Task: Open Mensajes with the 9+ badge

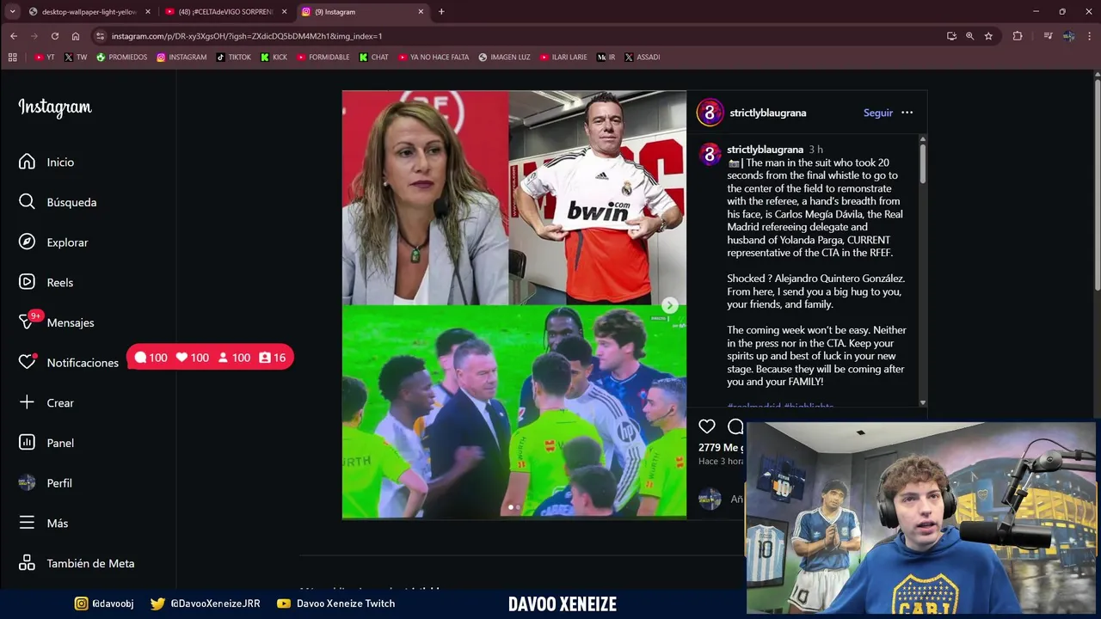Action: (x=57, y=322)
